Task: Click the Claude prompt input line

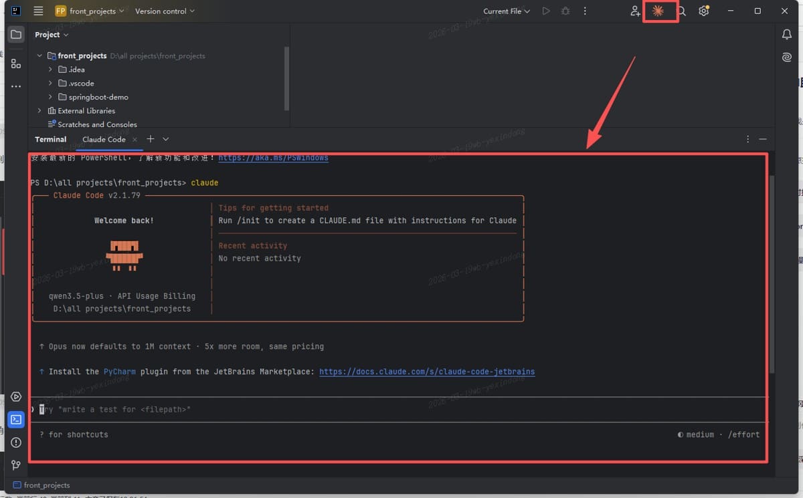Action: click(x=398, y=409)
